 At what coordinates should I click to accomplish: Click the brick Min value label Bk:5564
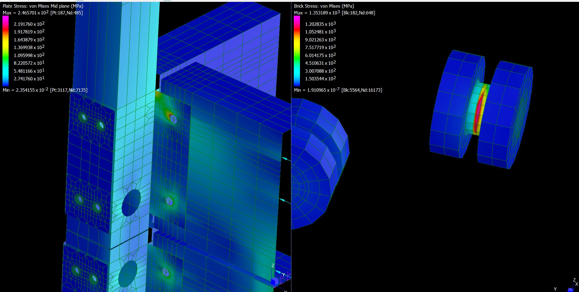tap(338, 90)
